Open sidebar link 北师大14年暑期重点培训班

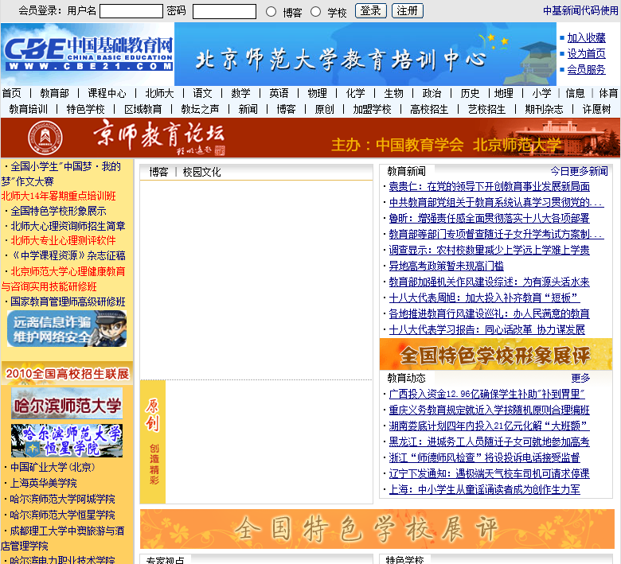point(59,196)
